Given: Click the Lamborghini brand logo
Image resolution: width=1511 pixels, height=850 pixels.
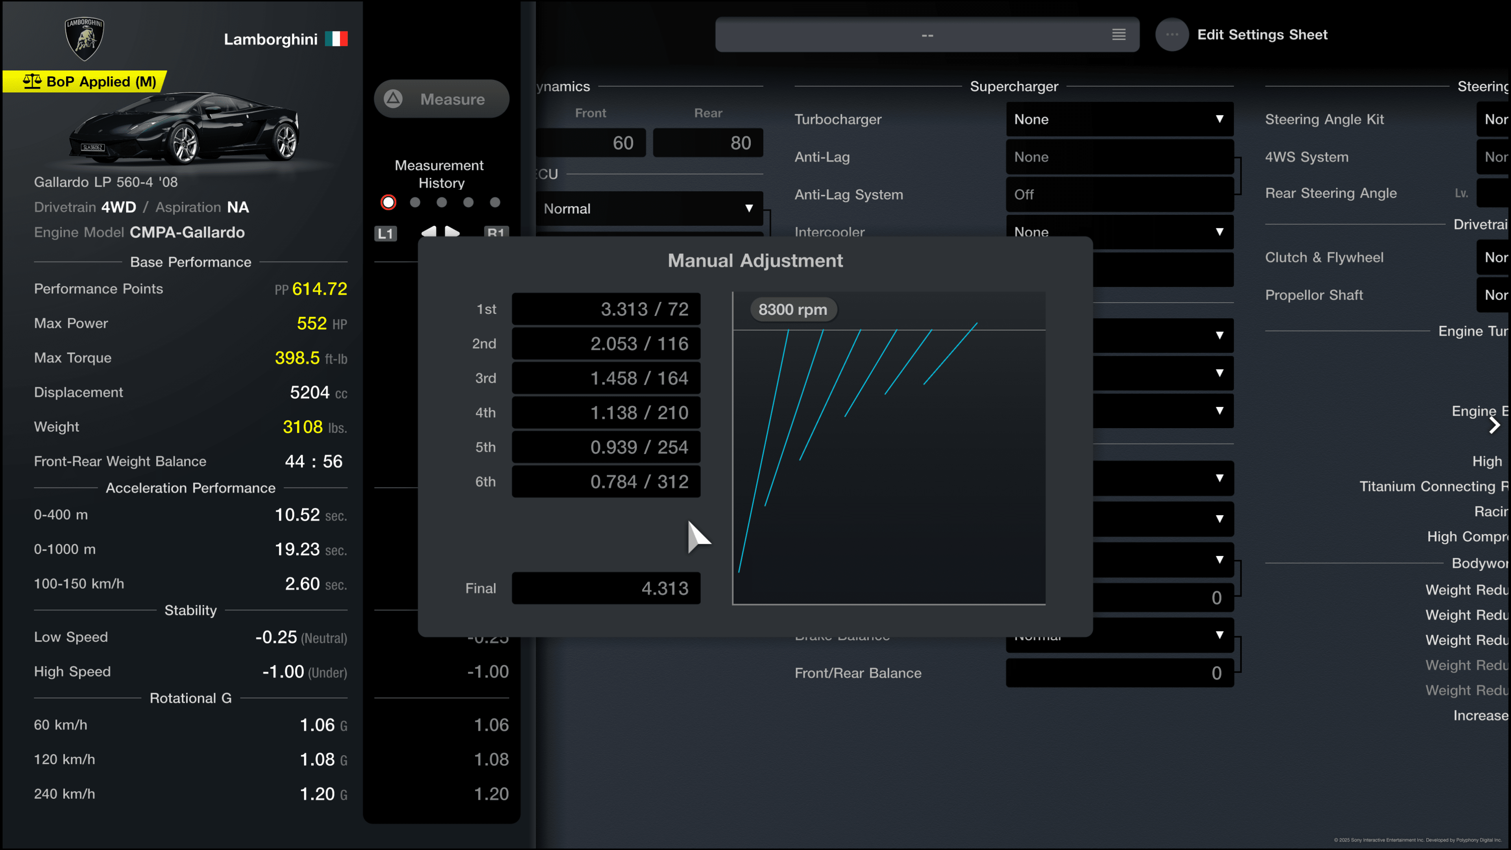Looking at the screenshot, I should [x=85, y=39].
